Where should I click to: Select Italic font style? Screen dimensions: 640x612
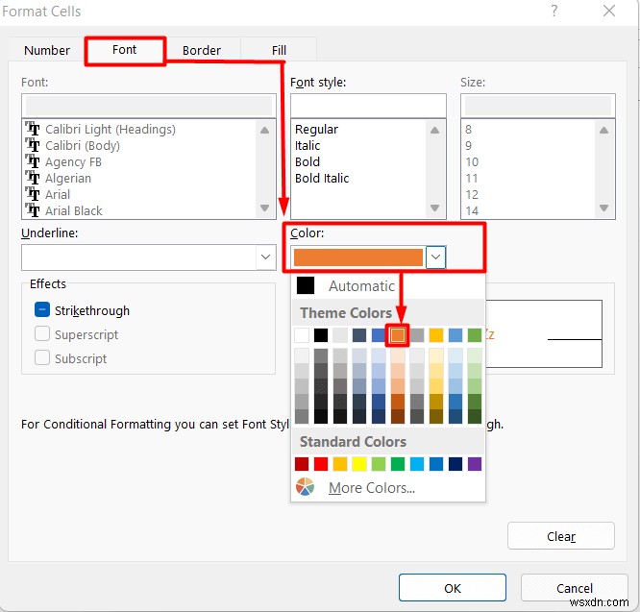coord(308,146)
